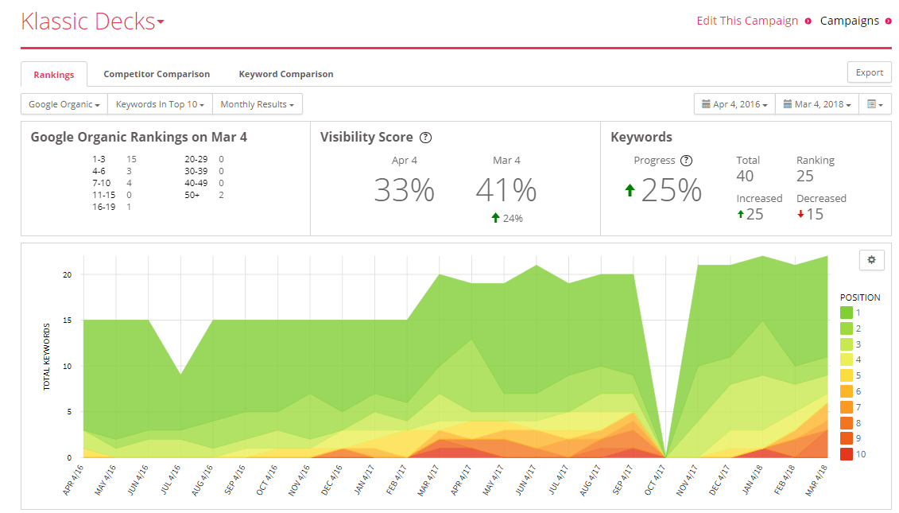Open the Edit This Campaign link
Image resolution: width=899 pixels, height=513 pixels.
pyautogui.click(x=747, y=21)
